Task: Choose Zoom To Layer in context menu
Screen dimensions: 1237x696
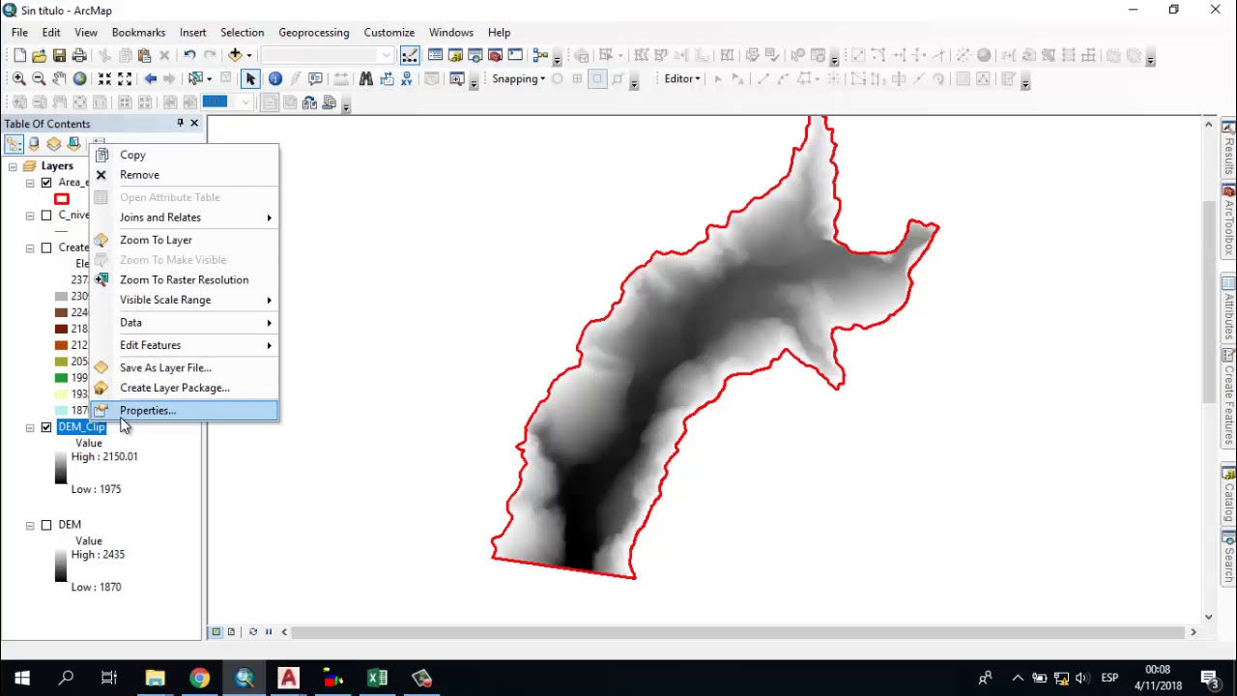Action: point(184,240)
